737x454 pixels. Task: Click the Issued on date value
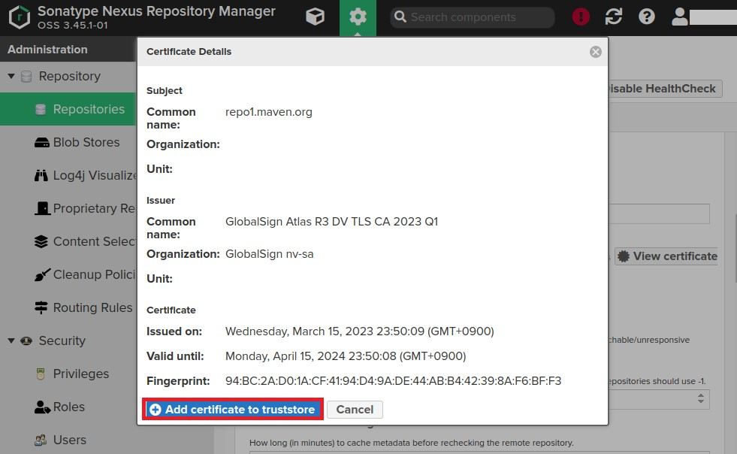pos(360,331)
